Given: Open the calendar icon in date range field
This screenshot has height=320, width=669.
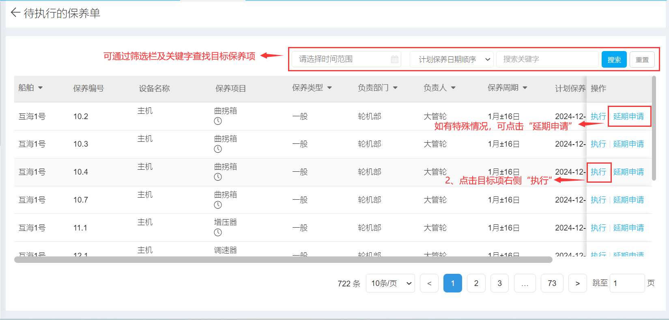Looking at the screenshot, I should point(394,60).
